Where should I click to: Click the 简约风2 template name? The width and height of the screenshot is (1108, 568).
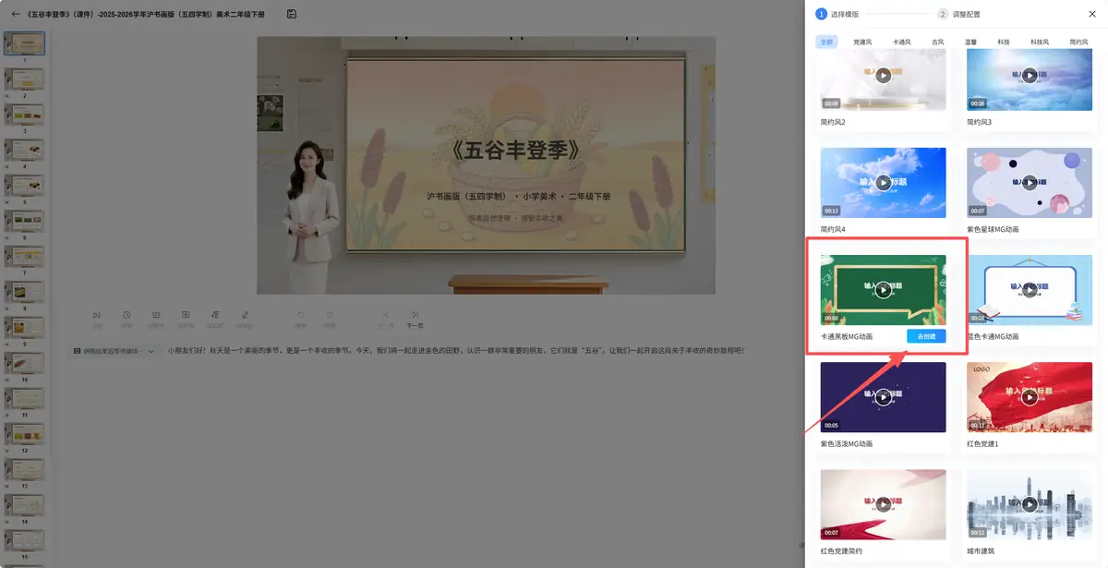pos(833,122)
